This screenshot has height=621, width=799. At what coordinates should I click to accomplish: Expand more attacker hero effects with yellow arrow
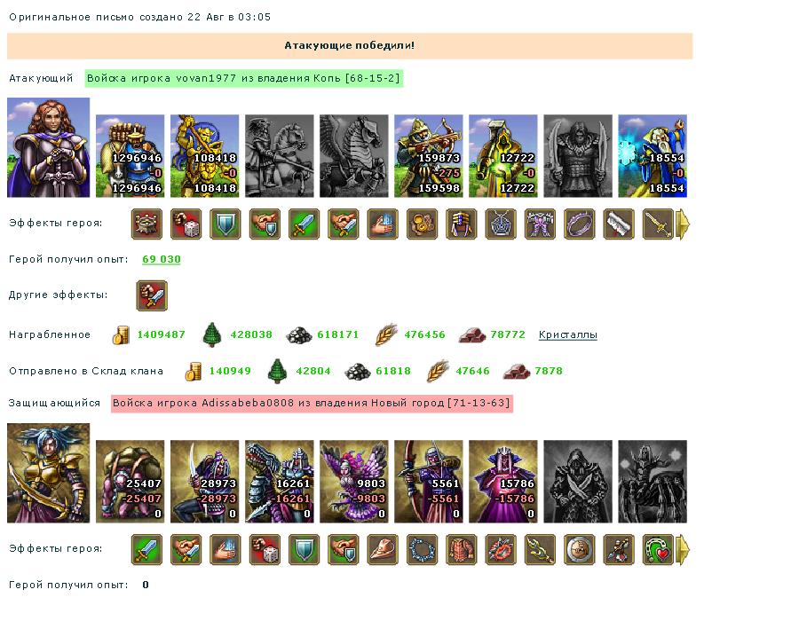pos(683,224)
